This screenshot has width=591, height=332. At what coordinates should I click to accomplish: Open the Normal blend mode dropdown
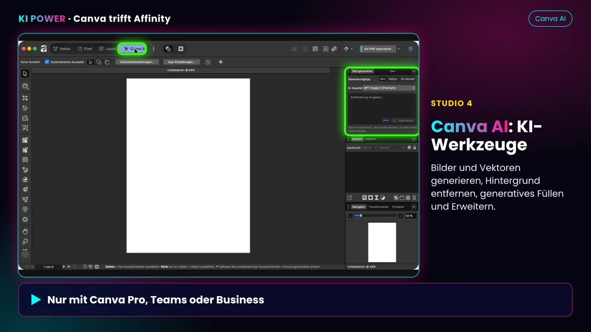click(392, 148)
